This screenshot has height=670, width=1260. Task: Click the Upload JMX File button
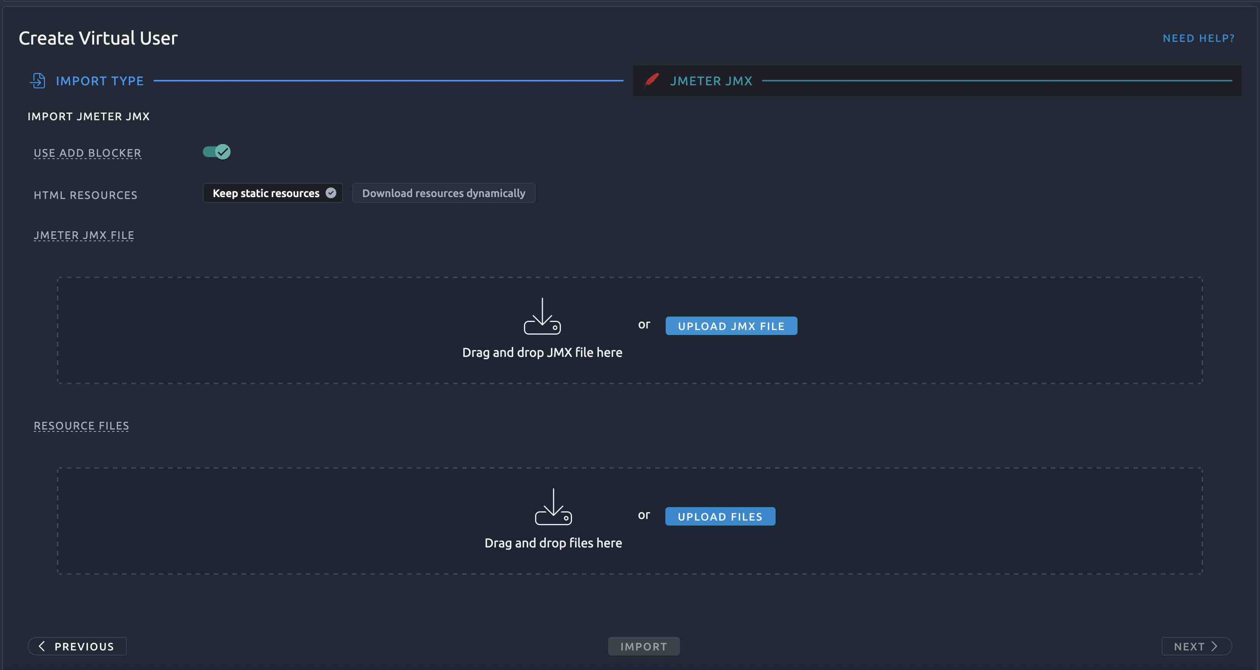[731, 326]
